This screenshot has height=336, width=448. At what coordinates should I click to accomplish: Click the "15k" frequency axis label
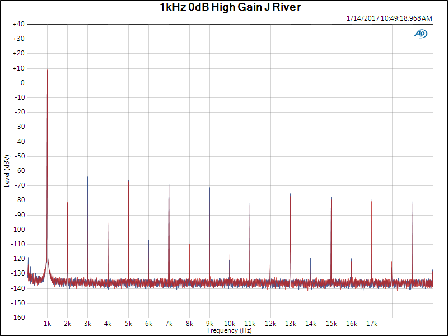(x=332, y=324)
